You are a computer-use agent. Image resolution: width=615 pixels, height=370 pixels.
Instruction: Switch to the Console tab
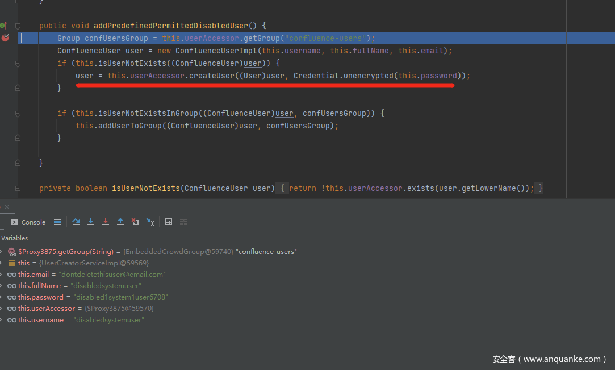tap(28, 222)
